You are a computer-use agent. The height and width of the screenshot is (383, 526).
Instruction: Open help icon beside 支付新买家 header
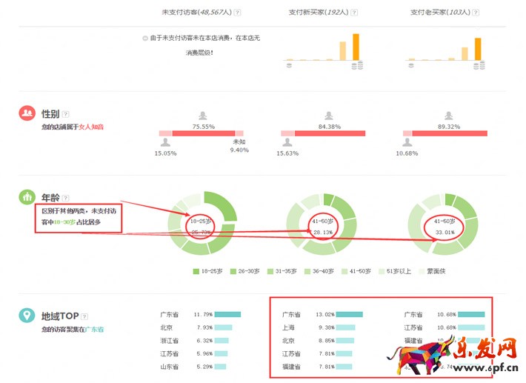coord(353,13)
